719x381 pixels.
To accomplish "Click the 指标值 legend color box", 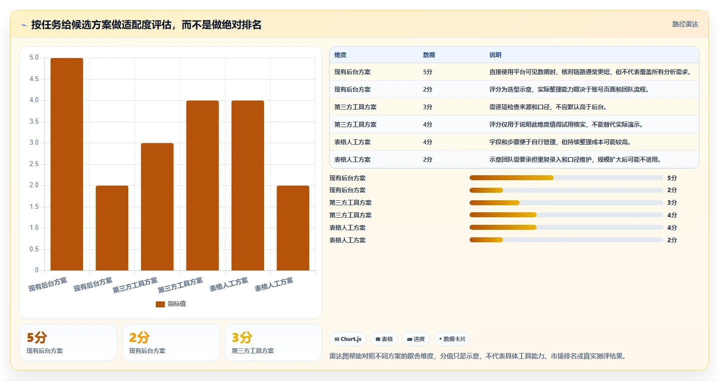I will (x=160, y=304).
